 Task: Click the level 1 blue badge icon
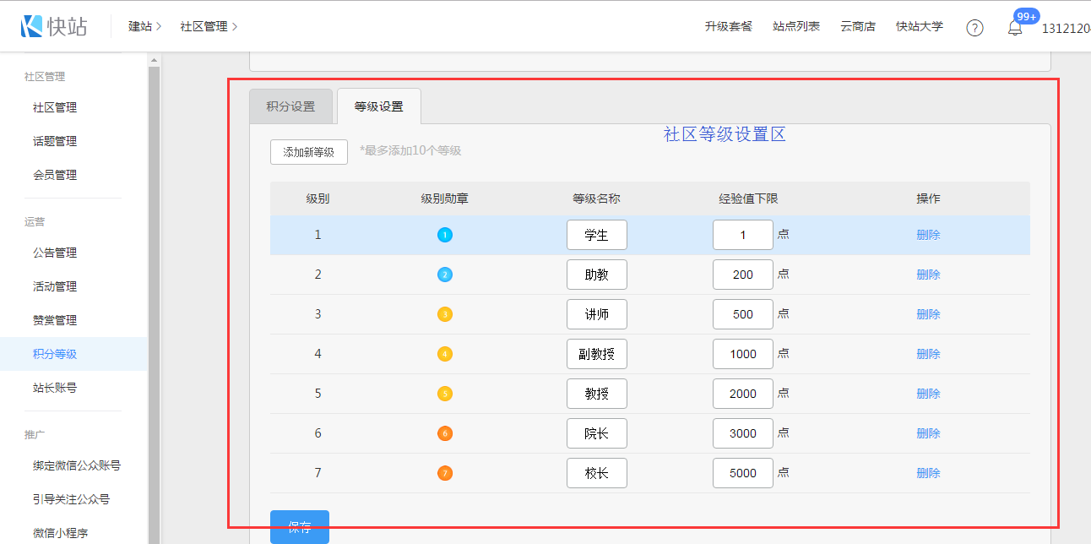tap(445, 235)
